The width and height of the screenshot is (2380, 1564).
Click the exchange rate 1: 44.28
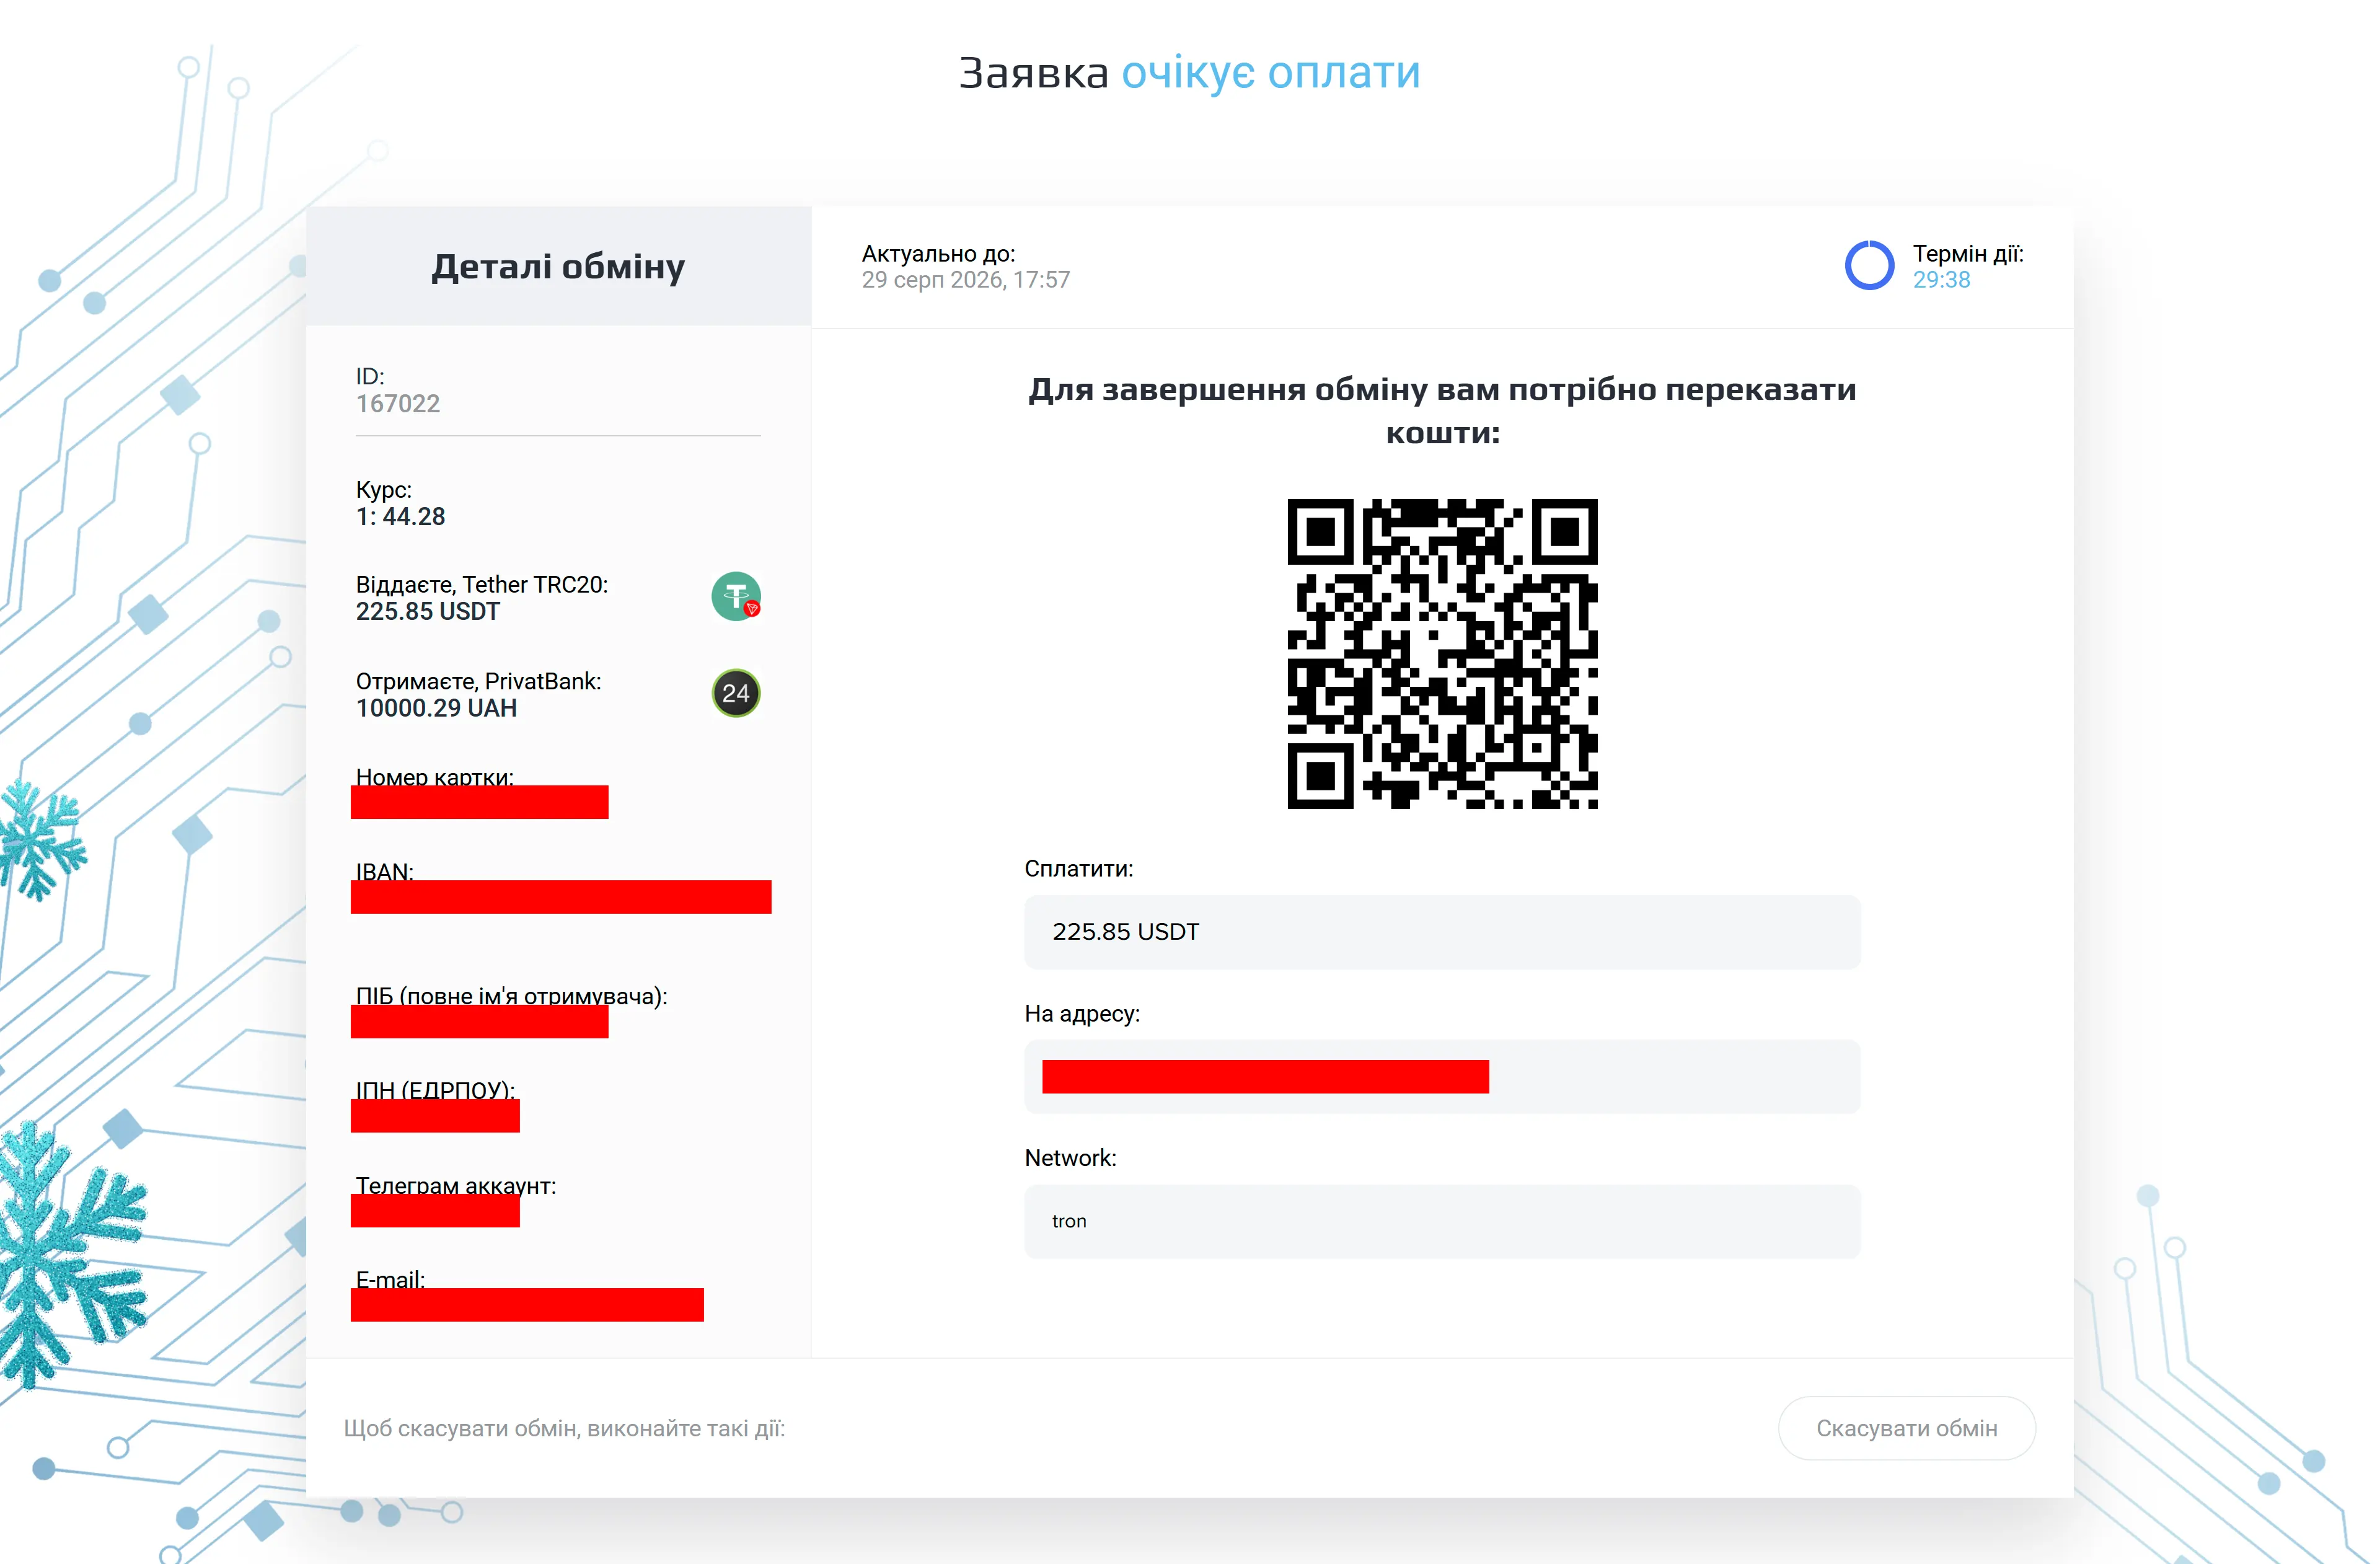click(401, 517)
